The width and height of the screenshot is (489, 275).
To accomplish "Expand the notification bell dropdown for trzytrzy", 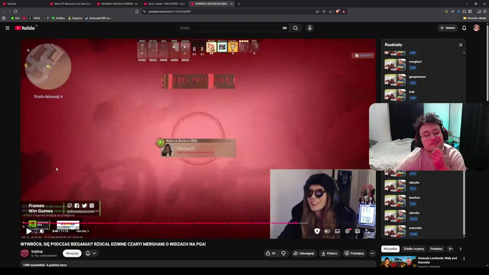I will (91, 253).
